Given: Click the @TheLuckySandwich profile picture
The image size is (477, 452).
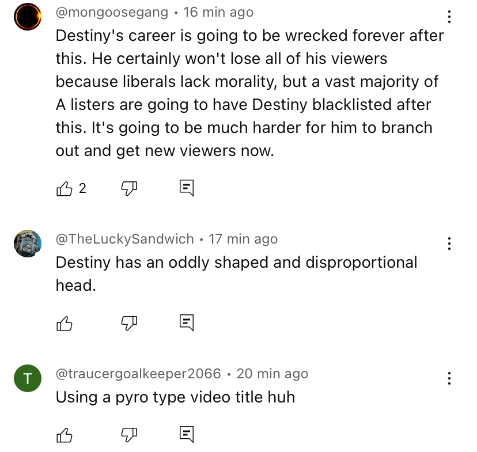Looking at the screenshot, I should pos(28,244).
